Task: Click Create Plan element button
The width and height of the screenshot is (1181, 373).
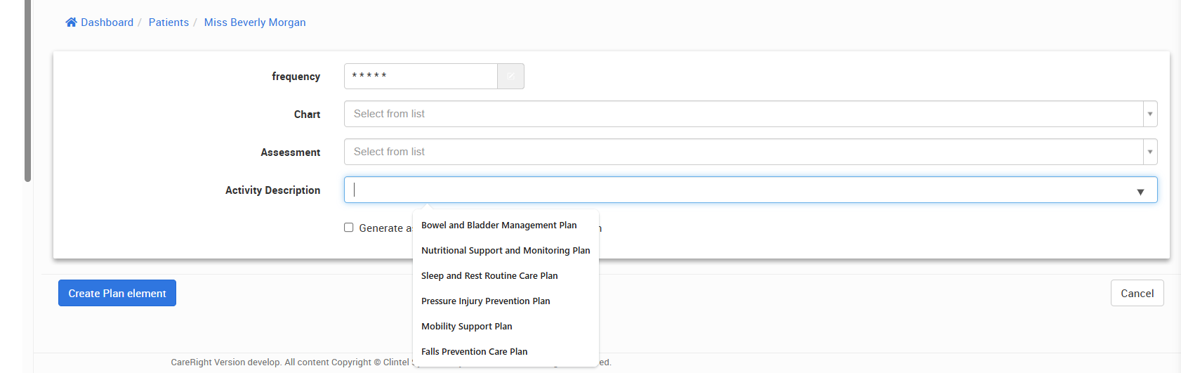Action: coord(117,294)
